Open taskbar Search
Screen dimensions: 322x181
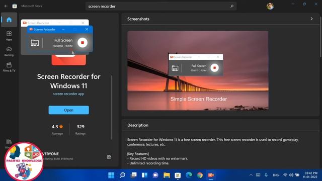(122, 175)
